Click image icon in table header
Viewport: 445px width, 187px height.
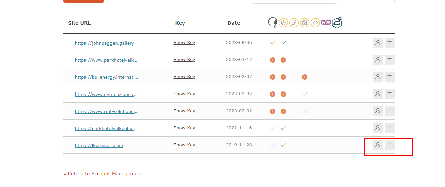pos(305,23)
